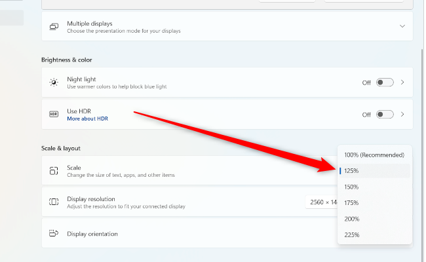This screenshot has height=262, width=426.
Task: Open the More about HDR link
Action: (87, 119)
